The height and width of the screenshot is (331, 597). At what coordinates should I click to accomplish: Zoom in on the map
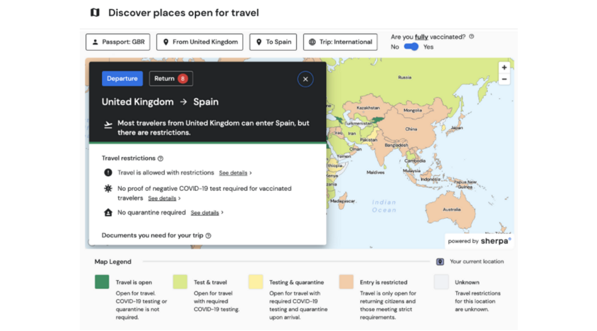504,67
